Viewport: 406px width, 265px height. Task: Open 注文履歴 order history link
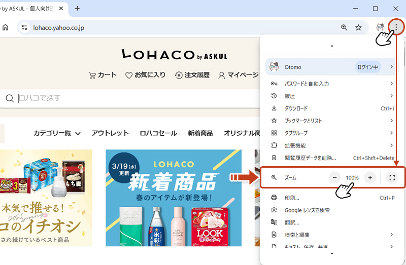tap(192, 75)
